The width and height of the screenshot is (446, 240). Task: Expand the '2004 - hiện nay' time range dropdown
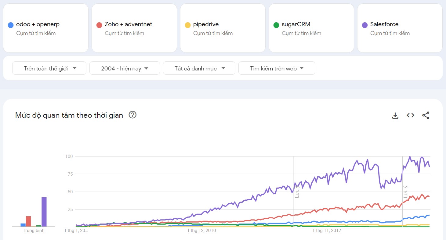click(125, 68)
